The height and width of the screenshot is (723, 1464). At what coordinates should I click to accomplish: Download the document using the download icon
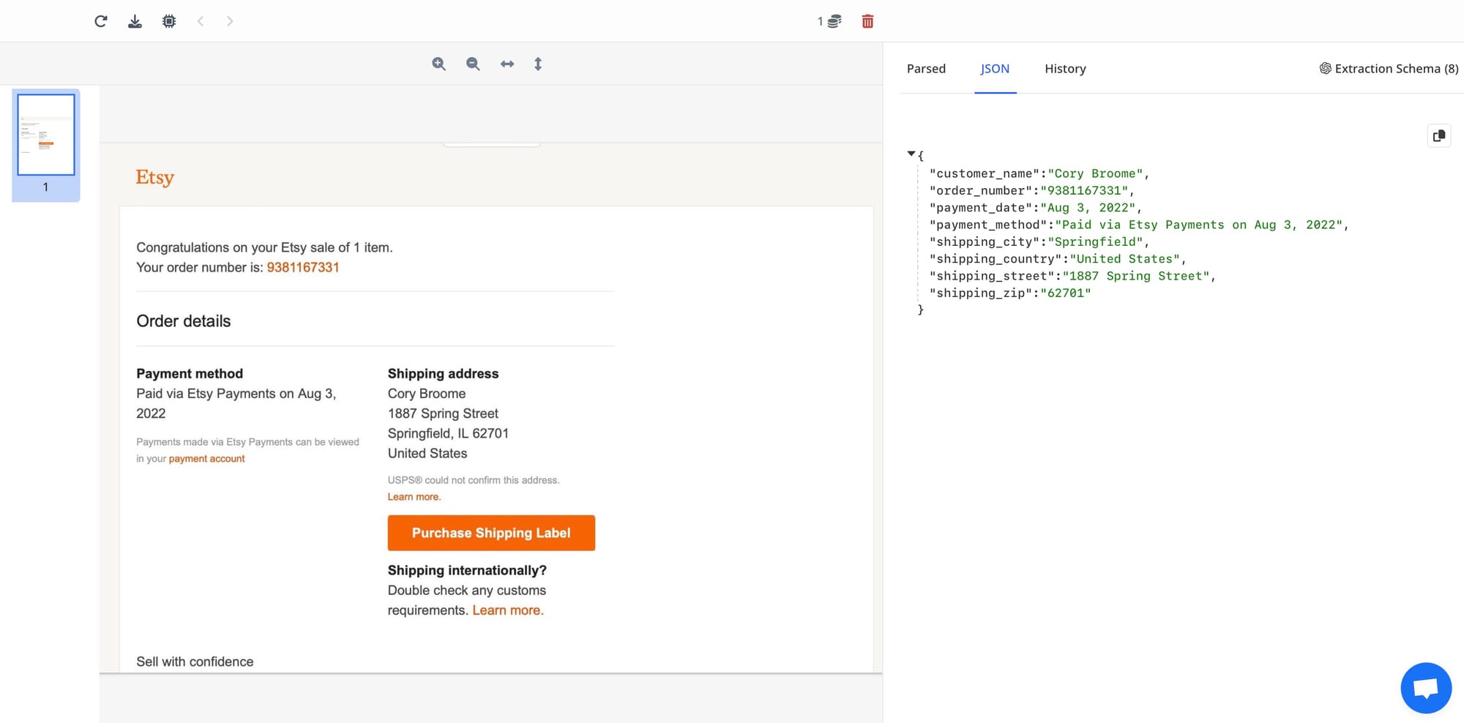(135, 21)
